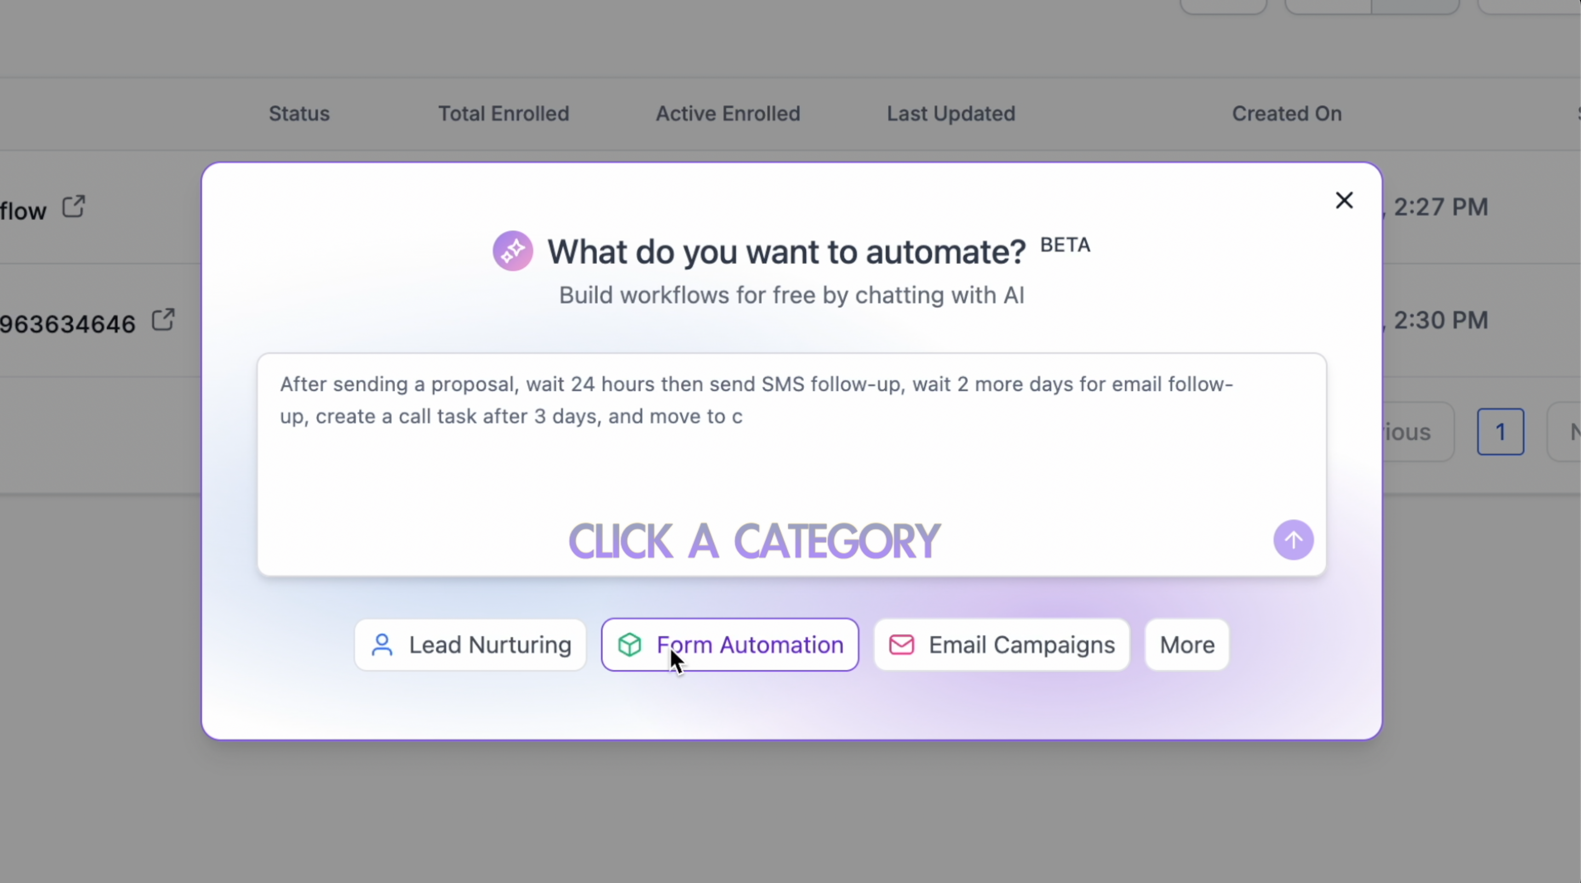Sort by Created On column header
The height and width of the screenshot is (883, 1581).
pyautogui.click(x=1286, y=113)
